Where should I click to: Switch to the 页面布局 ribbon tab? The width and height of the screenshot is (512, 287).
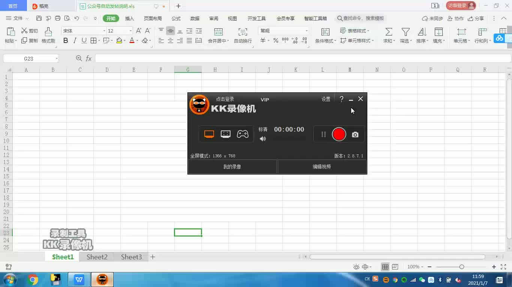[153, 18]
